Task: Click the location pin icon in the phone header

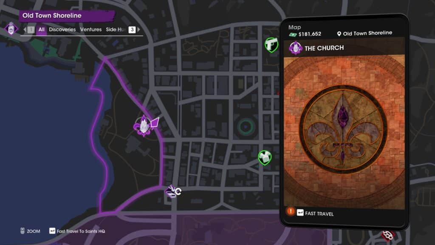Action: [339, 34]
